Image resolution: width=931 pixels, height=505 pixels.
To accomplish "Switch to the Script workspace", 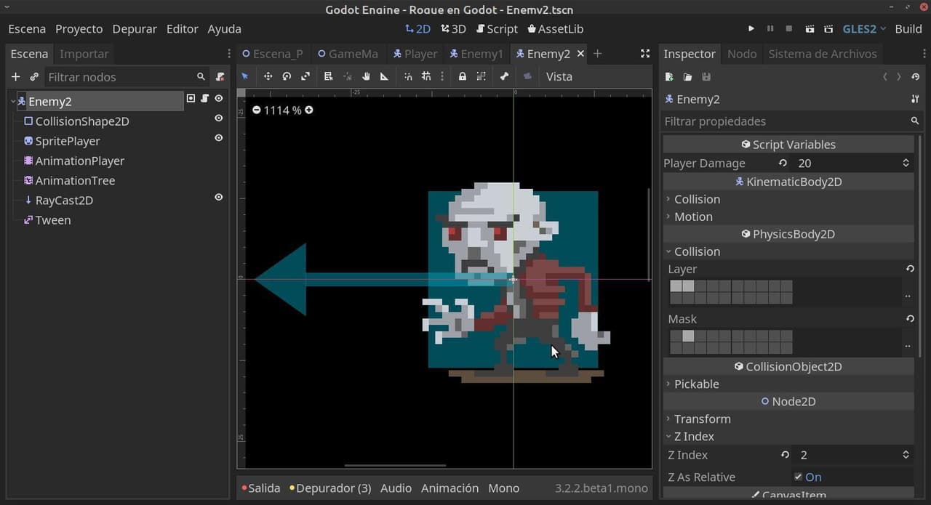I will click(497, 29).
